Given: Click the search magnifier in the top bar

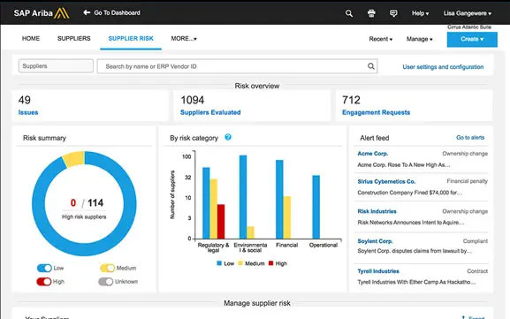Looking at the screenshot, I should tap(348, 13).
